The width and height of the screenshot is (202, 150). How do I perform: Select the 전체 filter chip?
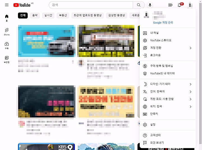23,15
